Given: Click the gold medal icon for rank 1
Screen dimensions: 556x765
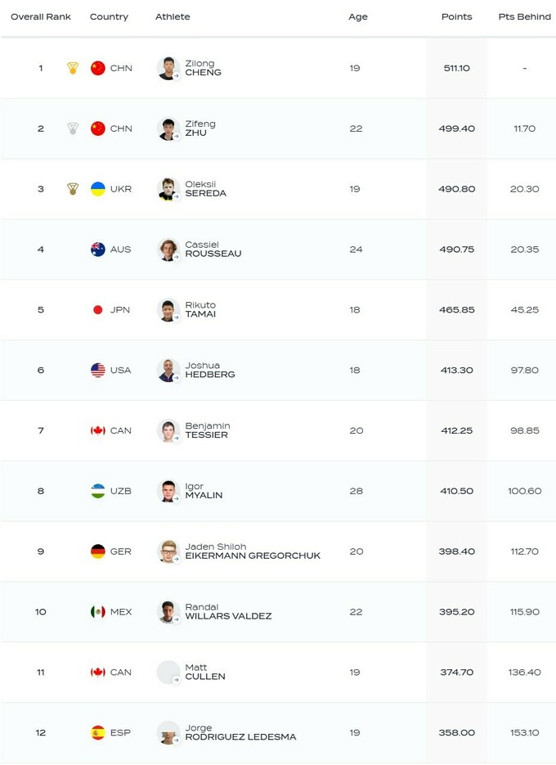Looking at the screenshot, I should tap(73, 68).
